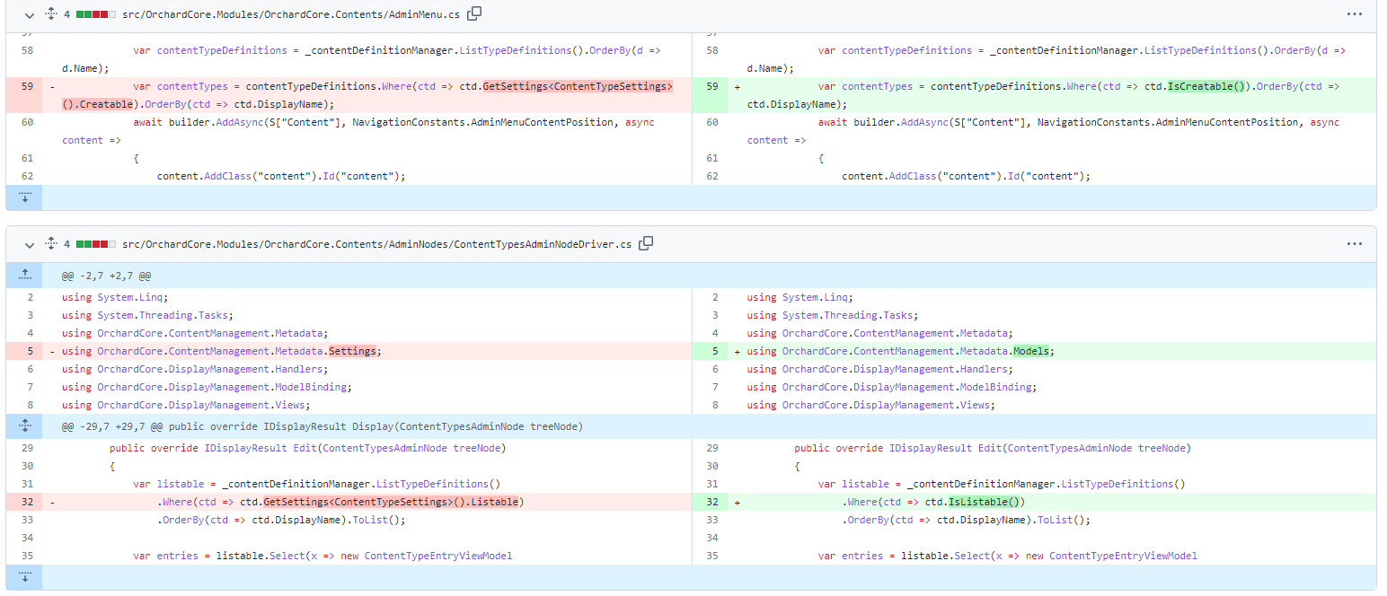
Task: Click the minus marker on removed line 5
Action: click(x=52, y=351)
